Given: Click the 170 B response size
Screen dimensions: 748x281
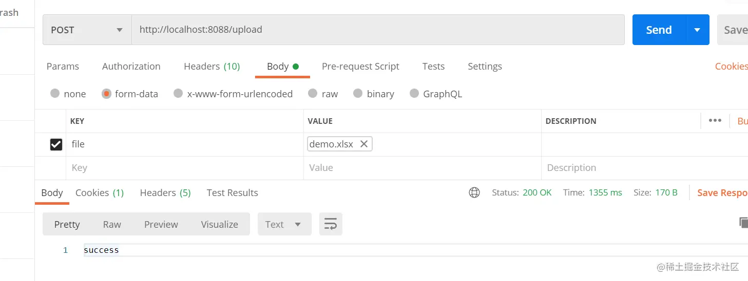Looking at the screenshot, I should pyautogui.click(x=666, y=193).
